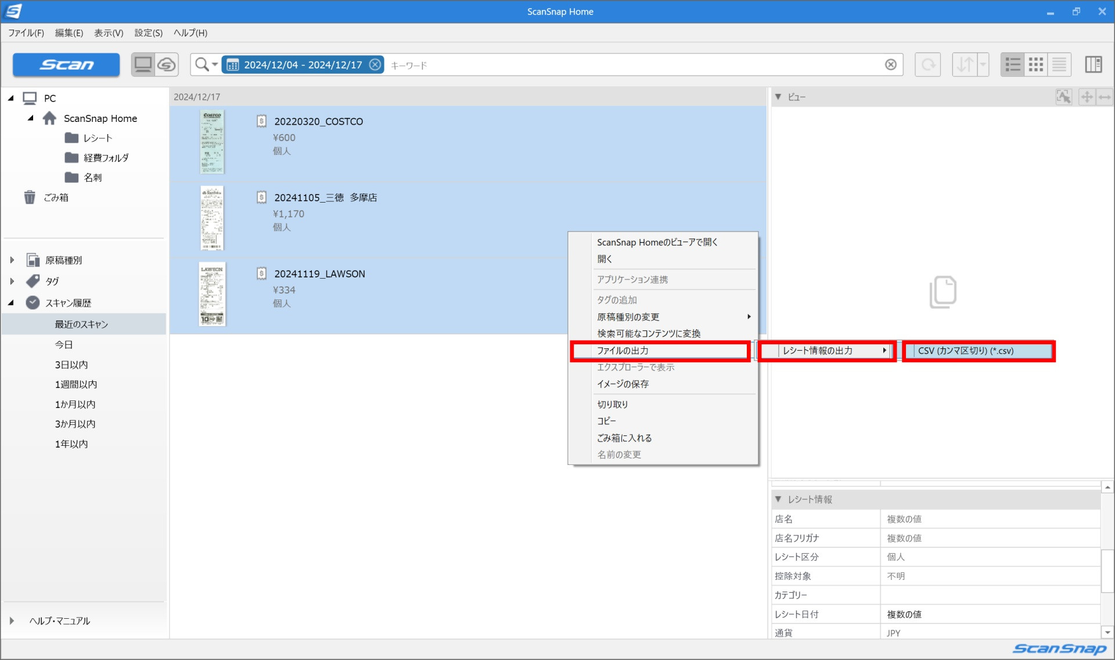Collapse the スキャン履歴 section

point(10,302)
